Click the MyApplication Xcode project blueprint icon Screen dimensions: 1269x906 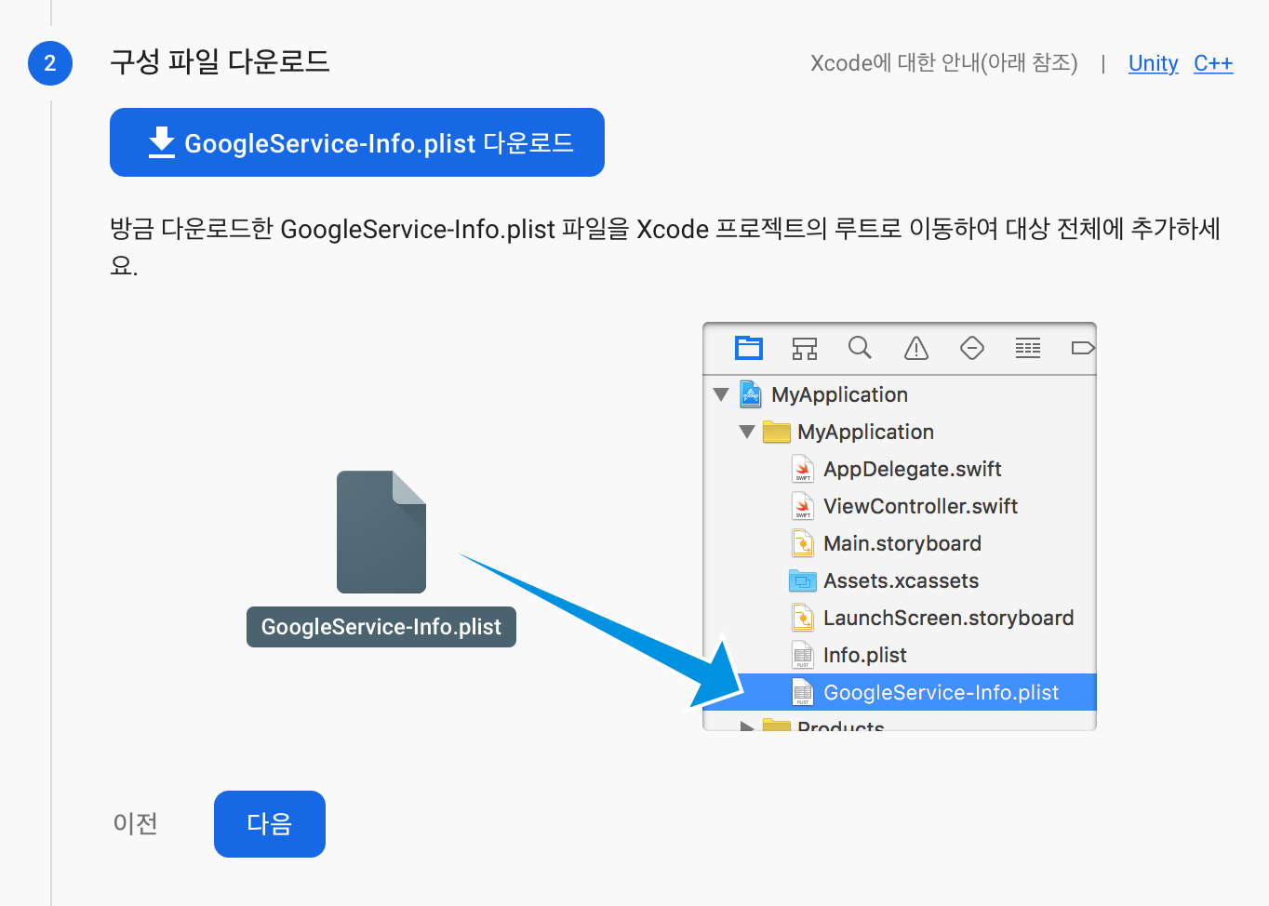tap(751, 394)
